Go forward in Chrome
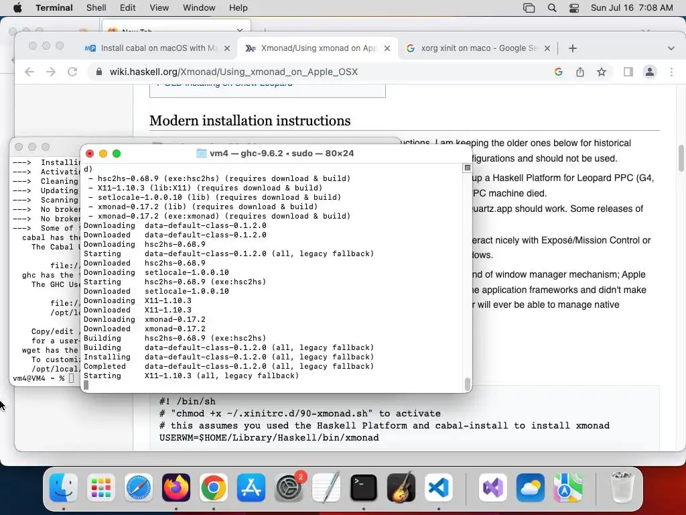Screen dimensions: 686x515 [x=51, y=72]
